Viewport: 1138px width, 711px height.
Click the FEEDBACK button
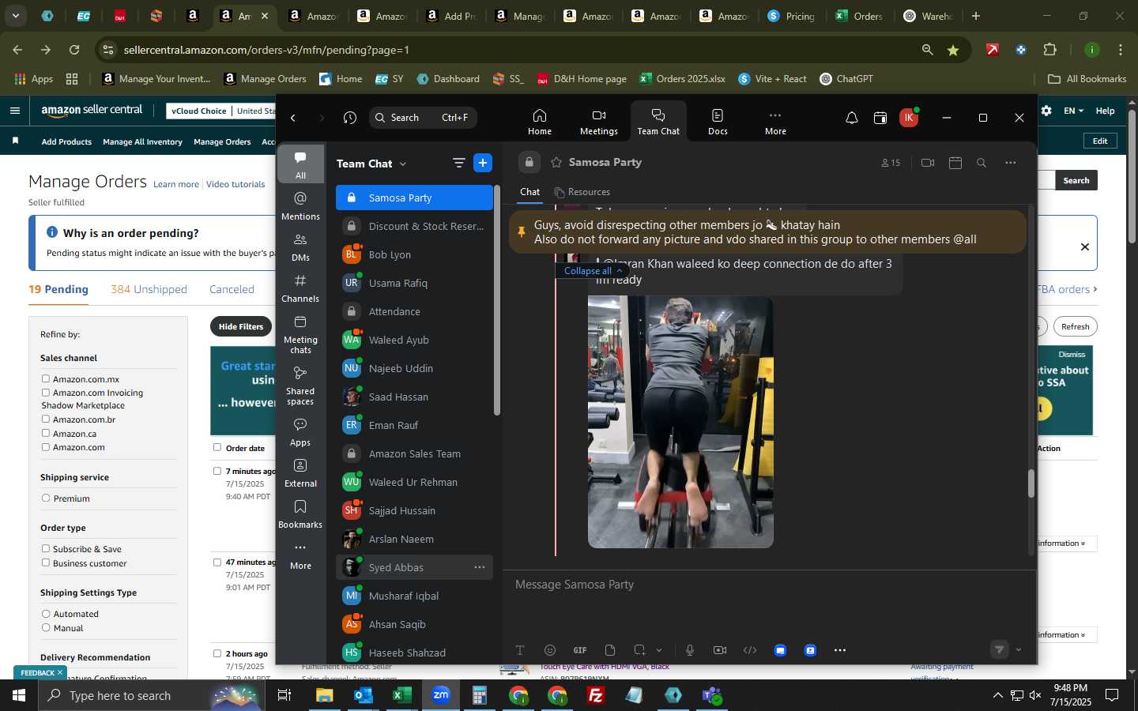(41, 672)
